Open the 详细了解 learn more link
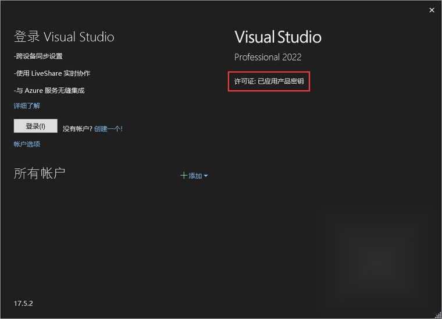Image resolution: width=442 pixels, height=319 pixels. click(x=27, y=106)
